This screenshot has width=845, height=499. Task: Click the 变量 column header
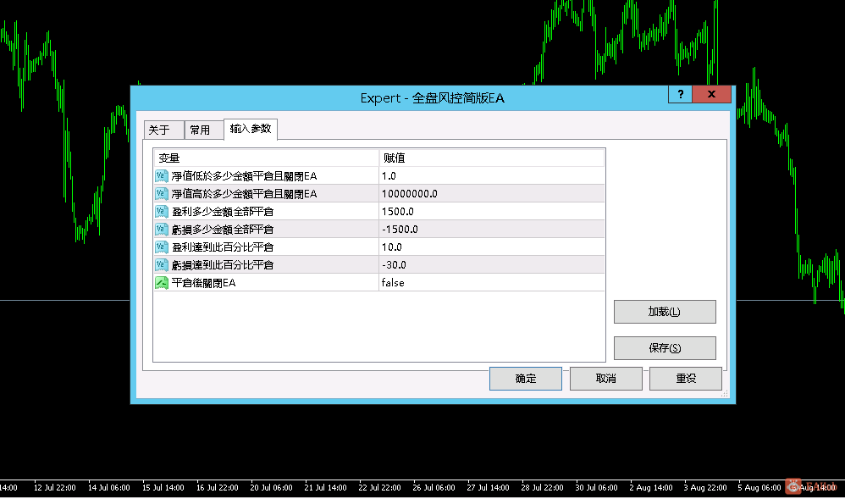266,158
